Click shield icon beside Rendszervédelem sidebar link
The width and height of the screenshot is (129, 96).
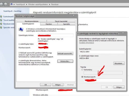tap(1, 24)
